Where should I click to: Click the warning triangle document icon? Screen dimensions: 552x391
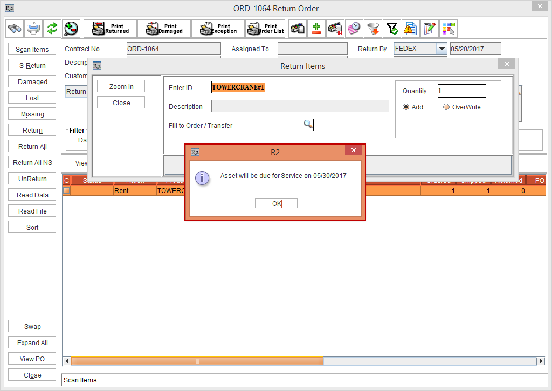(x=410, y=28)
